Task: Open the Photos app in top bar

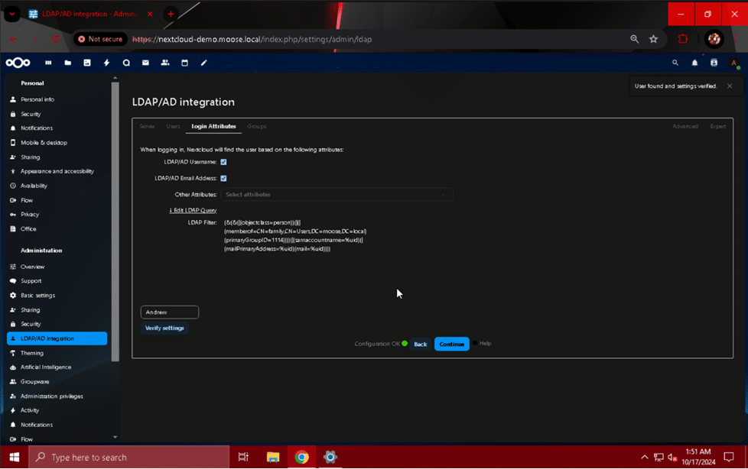Action: (87, 63)
